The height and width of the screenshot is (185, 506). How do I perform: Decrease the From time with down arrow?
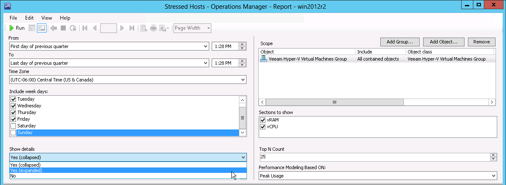(x=242, y=48)
